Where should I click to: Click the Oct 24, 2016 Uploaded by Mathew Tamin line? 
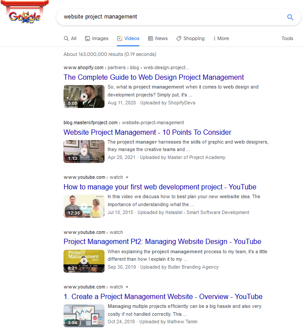153,322
